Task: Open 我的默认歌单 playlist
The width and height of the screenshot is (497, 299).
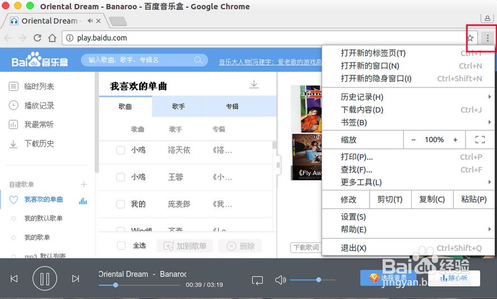Action: [x=43, y=218]
